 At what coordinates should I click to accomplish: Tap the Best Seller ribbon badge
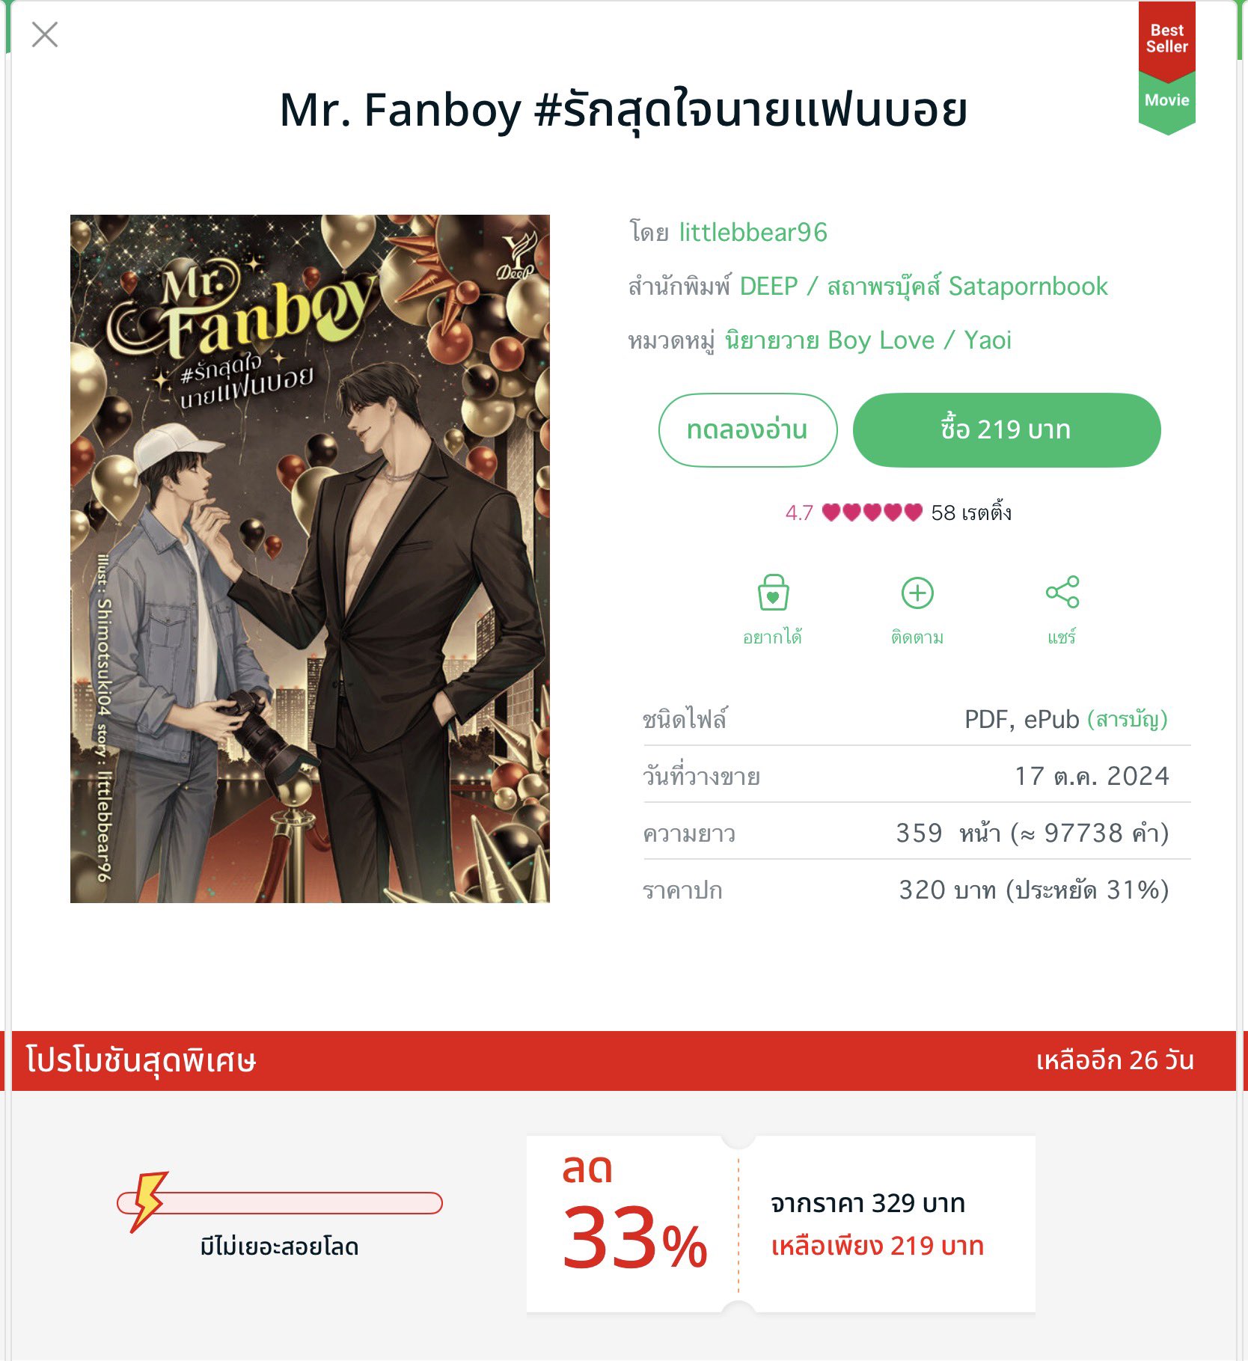1166,39
